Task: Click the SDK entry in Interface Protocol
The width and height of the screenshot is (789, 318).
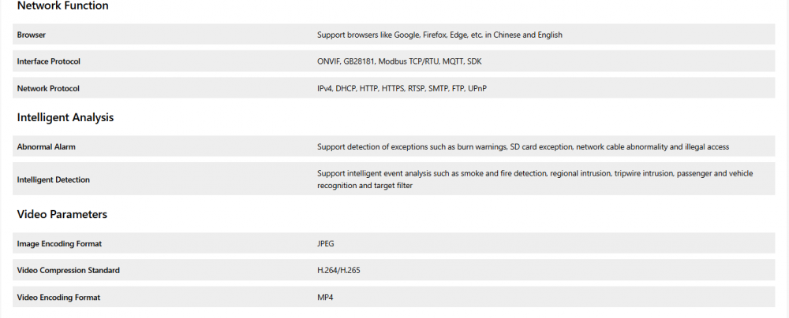Action: (475, 61)
